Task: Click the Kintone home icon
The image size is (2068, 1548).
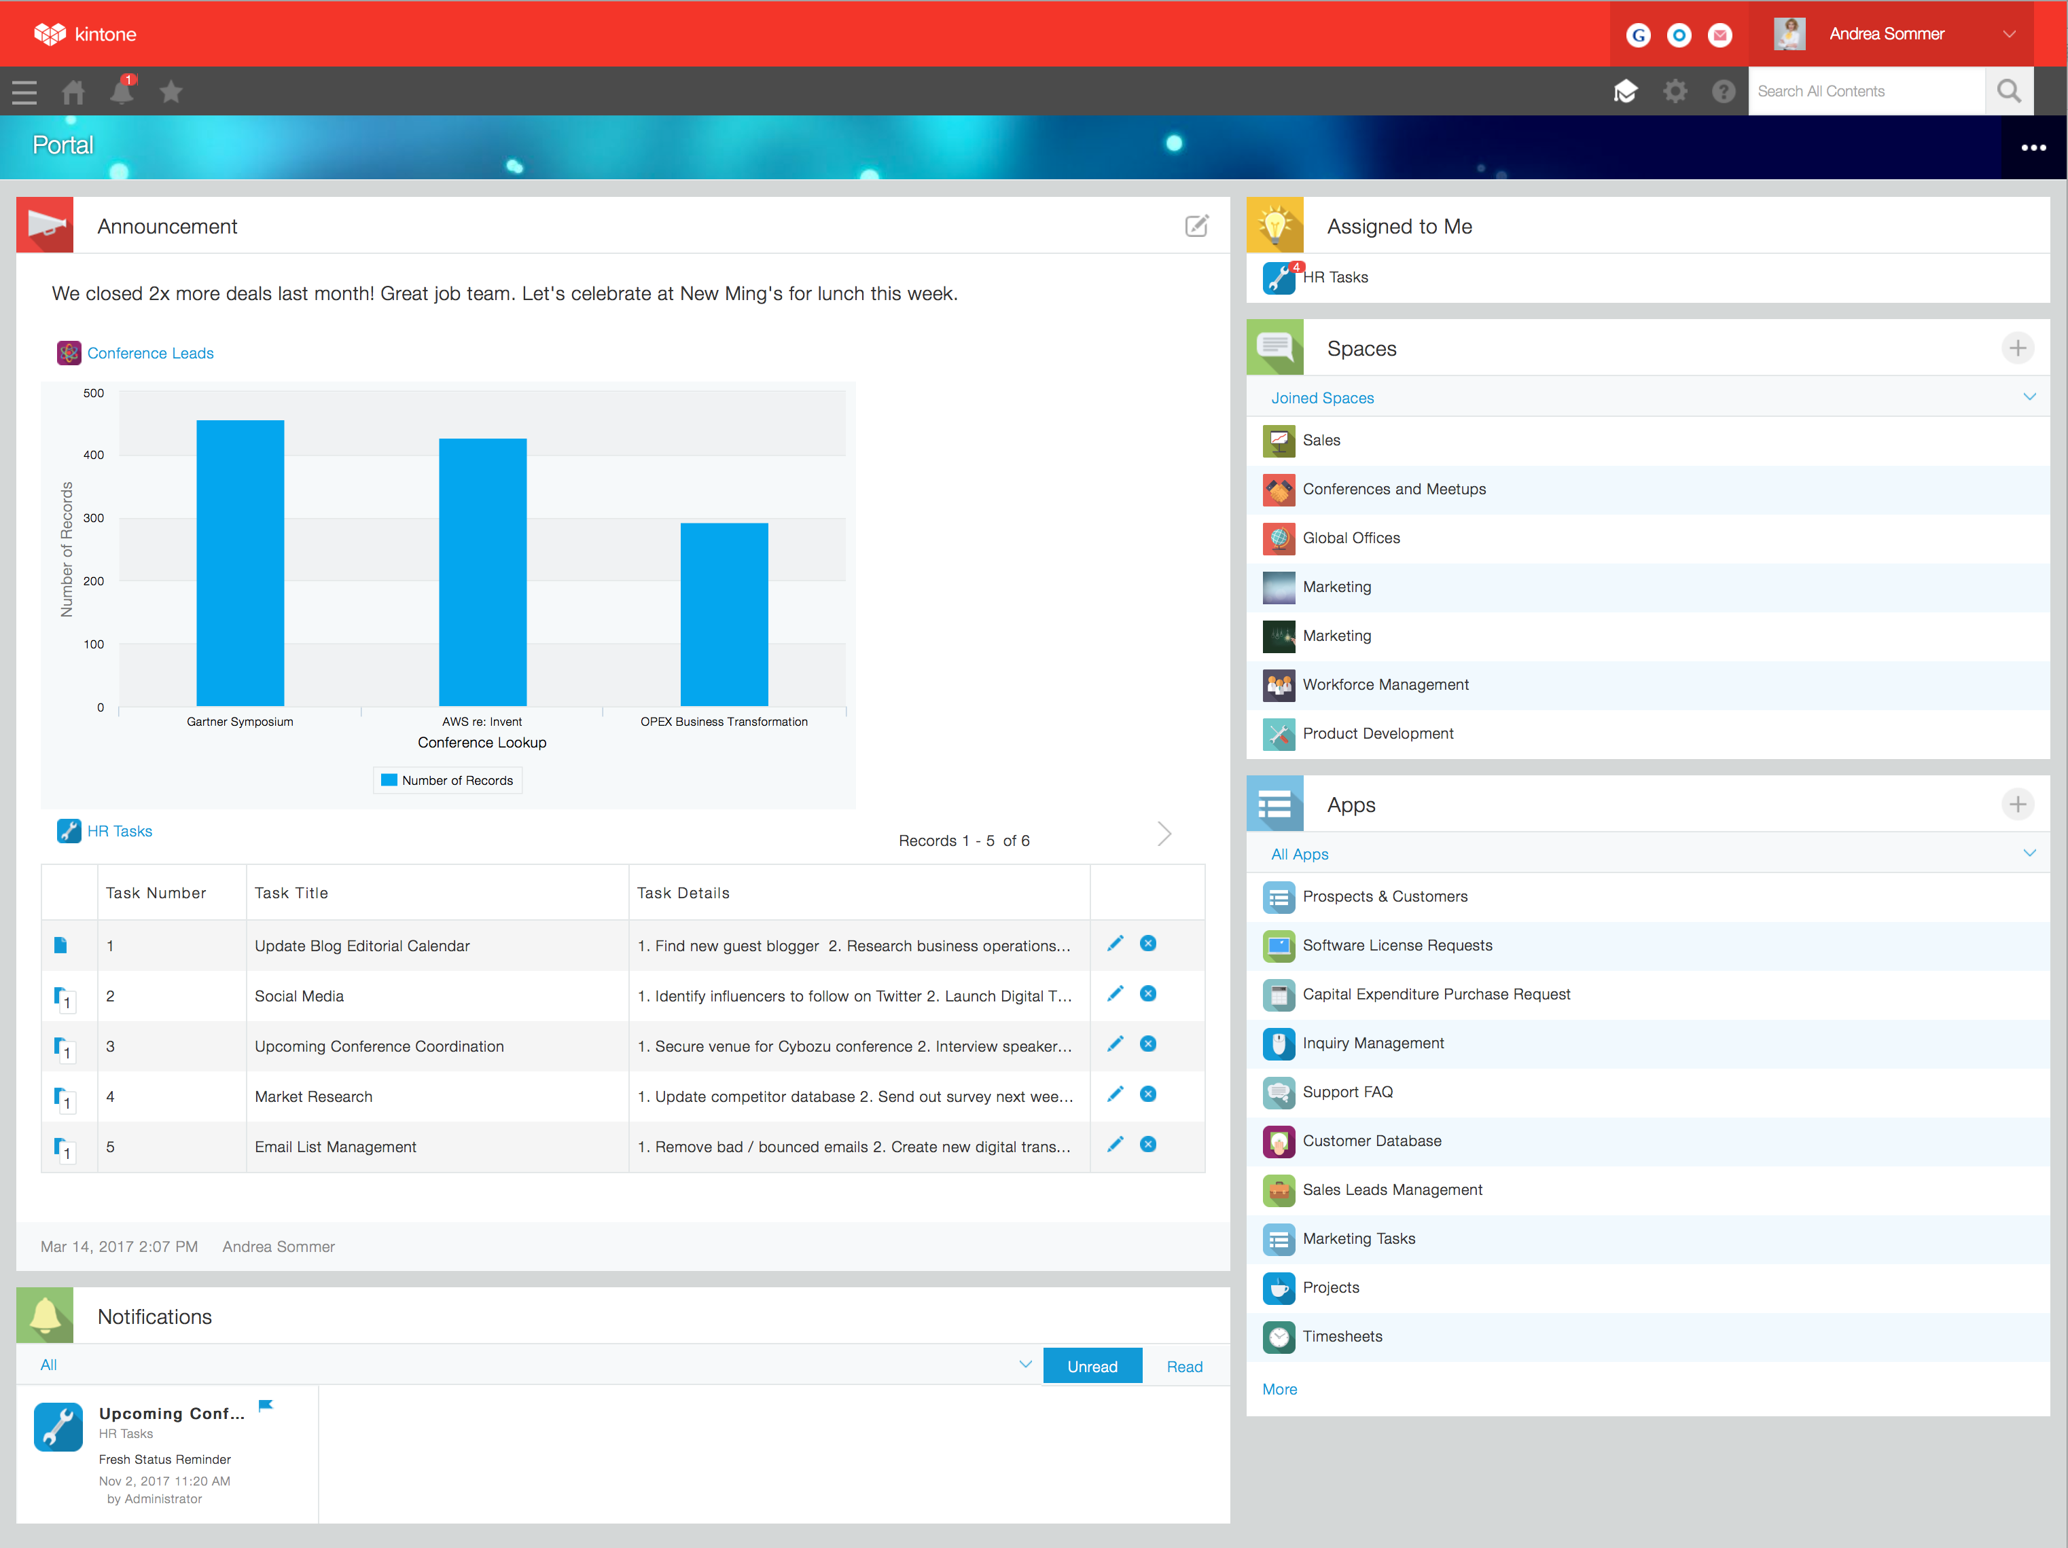Action: point(77,90)
